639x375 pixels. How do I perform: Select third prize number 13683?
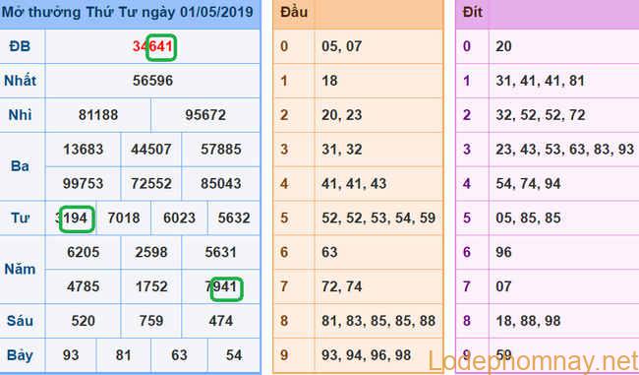click(x=84, y=149)
